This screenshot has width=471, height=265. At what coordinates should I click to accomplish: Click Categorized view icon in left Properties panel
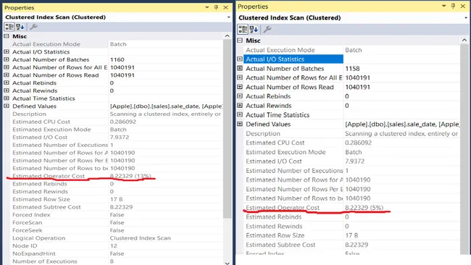tap(9, 27)
